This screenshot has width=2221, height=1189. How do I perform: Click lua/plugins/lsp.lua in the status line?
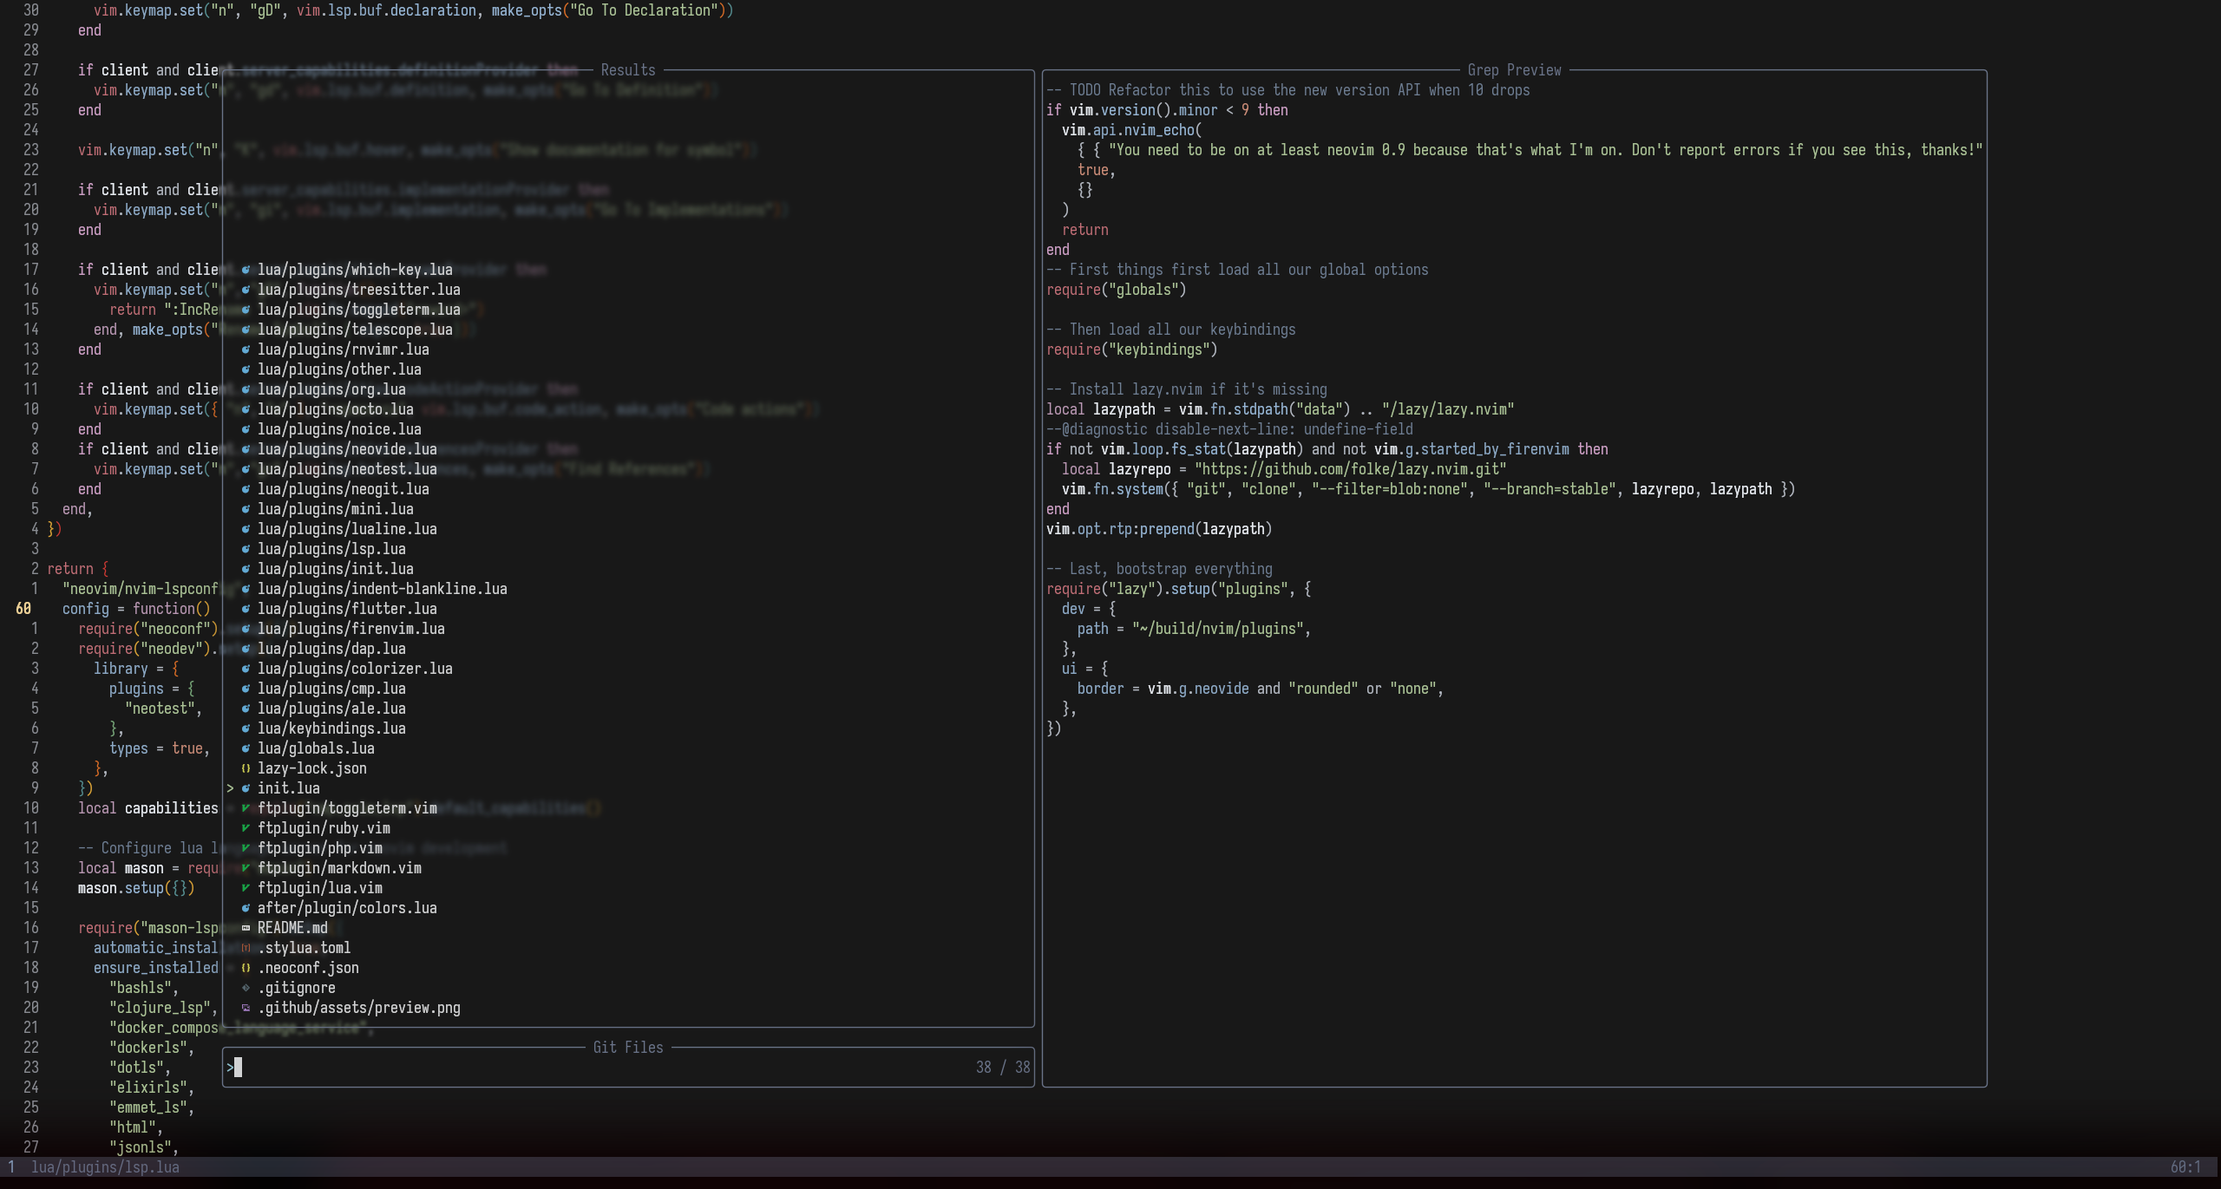105,1167
